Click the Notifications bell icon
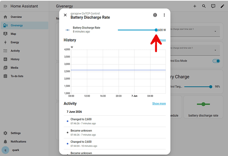The image size is (228, 156). click(x=5, y=141)
